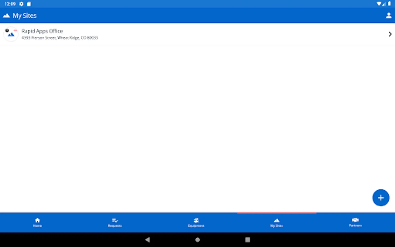Tap the Android back navigation button
Screen dimensions: 395x247
pos(148,240)
